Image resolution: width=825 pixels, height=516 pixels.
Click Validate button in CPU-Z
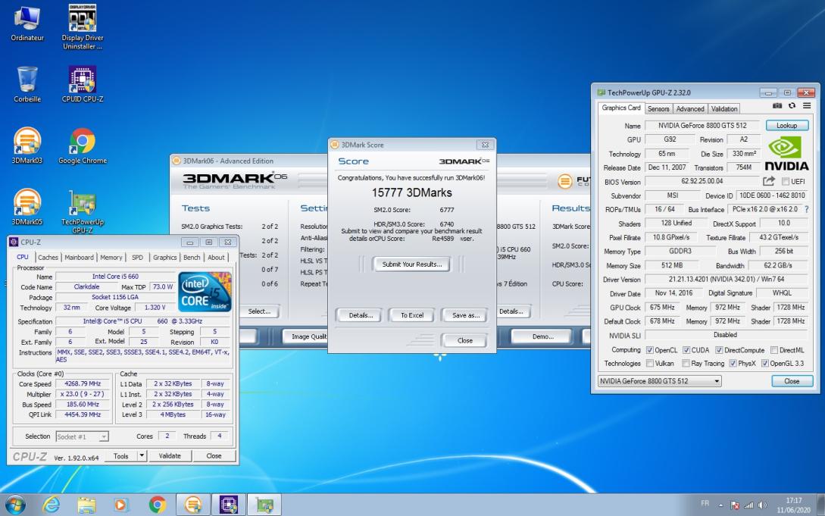point(170,455)
